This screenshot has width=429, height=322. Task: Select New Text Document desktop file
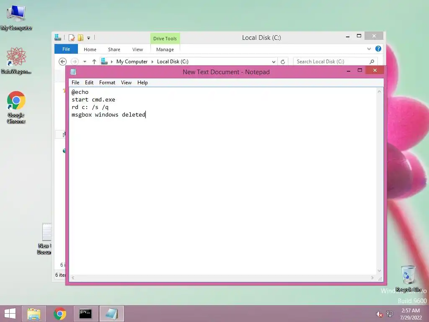[44, 239]
